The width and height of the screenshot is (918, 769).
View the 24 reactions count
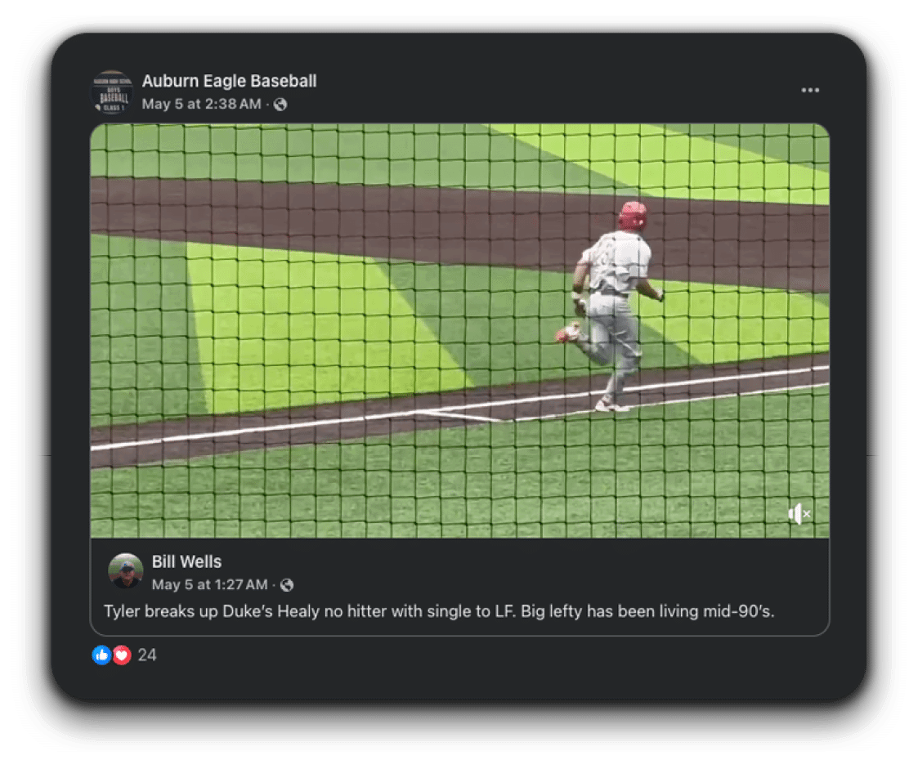(x=147, y=655)
